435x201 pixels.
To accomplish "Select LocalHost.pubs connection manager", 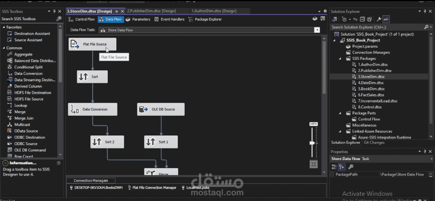I will point(195,187).
